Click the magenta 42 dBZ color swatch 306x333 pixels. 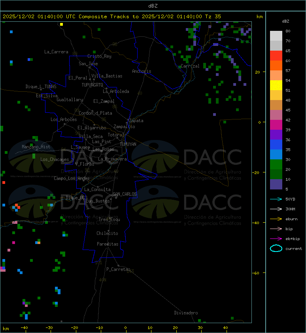point(276,125)
